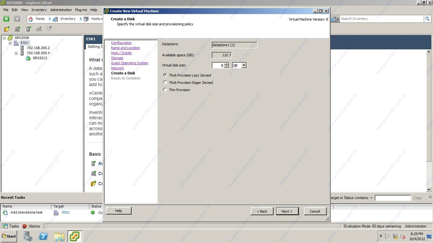The image size is (433, 243).
Task: Click the SRV2012 virtual machine icon
Action: (28, 58)
